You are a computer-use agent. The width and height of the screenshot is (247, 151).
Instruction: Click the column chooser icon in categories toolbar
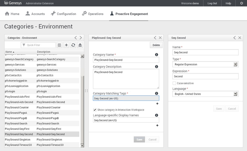[59, 45]
